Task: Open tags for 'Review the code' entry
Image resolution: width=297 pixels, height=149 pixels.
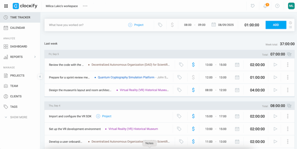Action: click(x=181, y=65)
